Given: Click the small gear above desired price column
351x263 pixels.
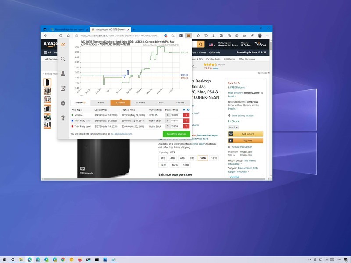Looking at the screenshot, I should click(x=184, y=110).
